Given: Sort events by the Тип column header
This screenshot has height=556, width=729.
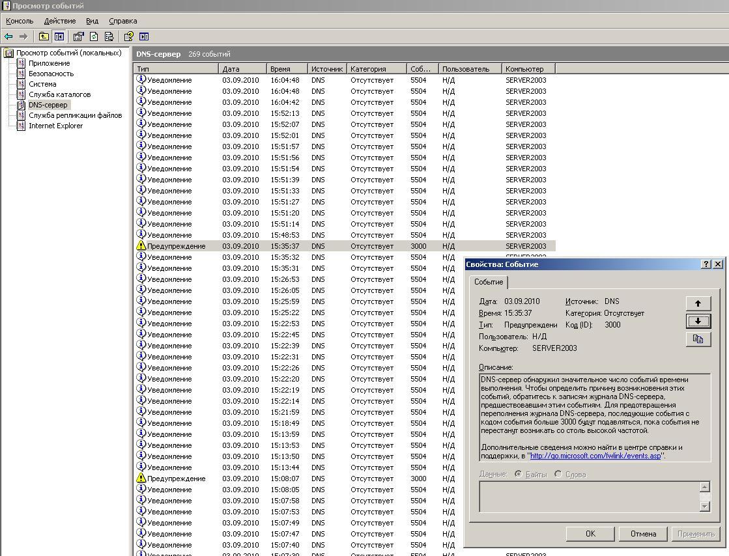Looking at the screenshot, I should 176,69.
